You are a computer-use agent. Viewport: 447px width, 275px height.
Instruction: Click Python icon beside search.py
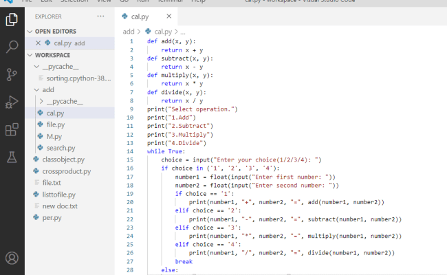click(x=40, y=148)
